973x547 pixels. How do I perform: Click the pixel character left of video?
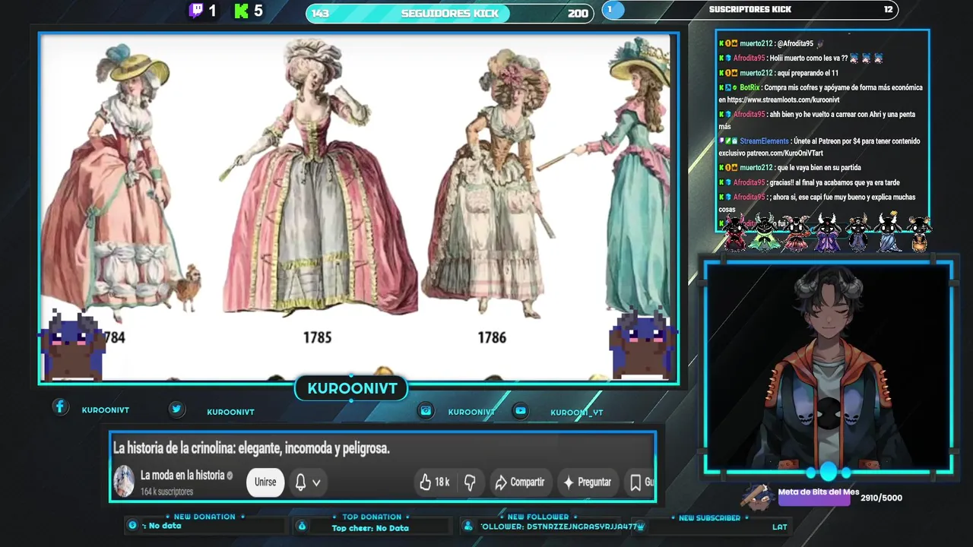pyautogui.click(x=72, y=346)
